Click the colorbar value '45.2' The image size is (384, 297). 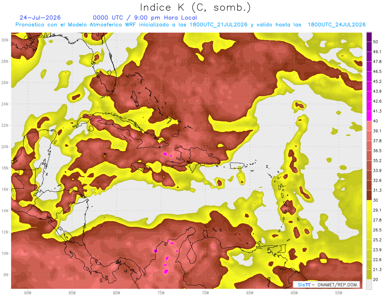(x=377, y=81)
